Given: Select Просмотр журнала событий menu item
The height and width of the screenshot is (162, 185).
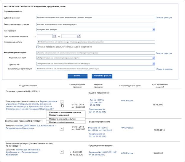Looking at the screenshot, I should coord(63,119).
